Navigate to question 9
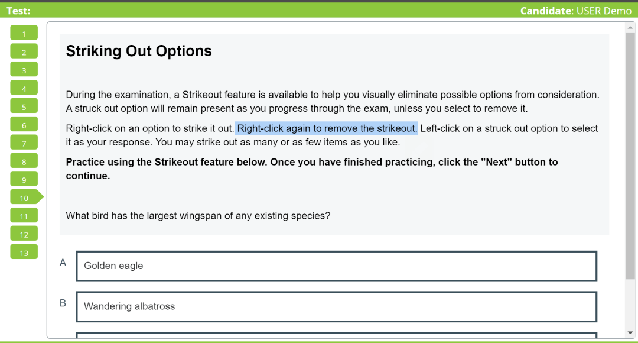The image size is (638, 343). (24, 179)
